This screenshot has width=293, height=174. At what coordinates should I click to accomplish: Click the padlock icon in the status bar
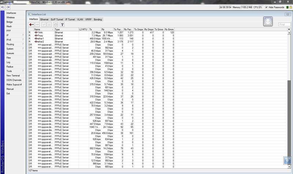[291, 7]
